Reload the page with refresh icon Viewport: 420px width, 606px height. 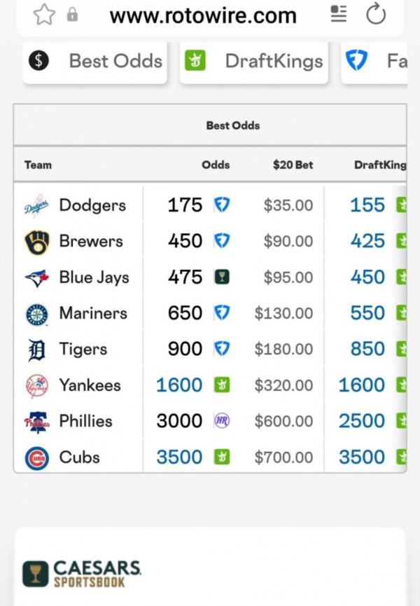pos(376,14)
